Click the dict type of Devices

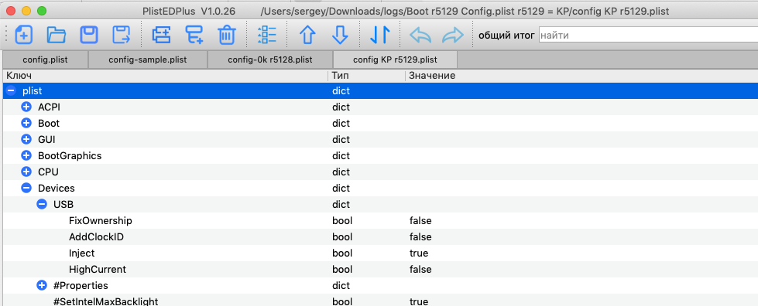341,189
